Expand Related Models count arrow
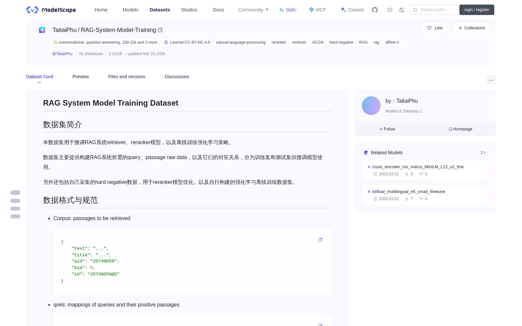 tap(483, 153)
